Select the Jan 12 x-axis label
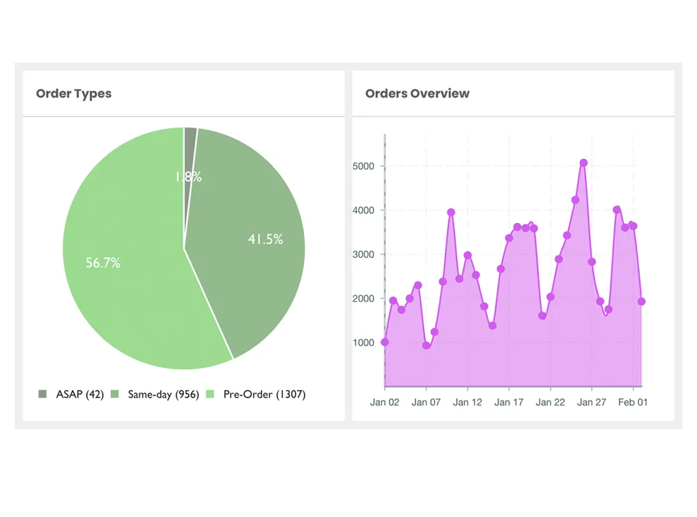The height and width of the screenshot is (517, 697). [468, 402]
